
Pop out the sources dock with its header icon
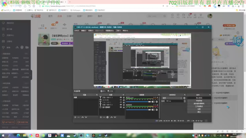123,95
